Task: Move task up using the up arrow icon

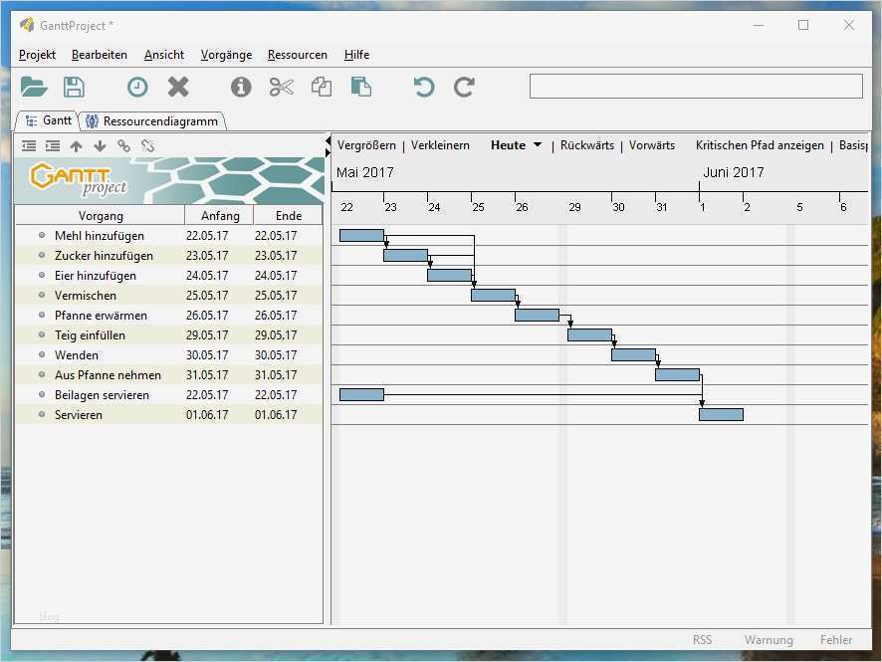Action: point(76,145)
